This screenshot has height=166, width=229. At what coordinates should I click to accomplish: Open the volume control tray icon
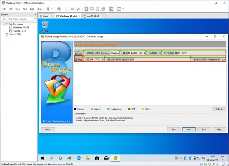click(203, 158)
